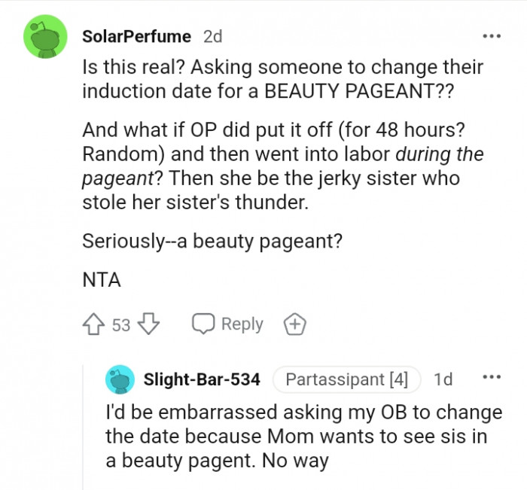The width and height of the screenshot is (527, 490).
Task: Click the speech bubble Reply icon
Action: point(203,324)
